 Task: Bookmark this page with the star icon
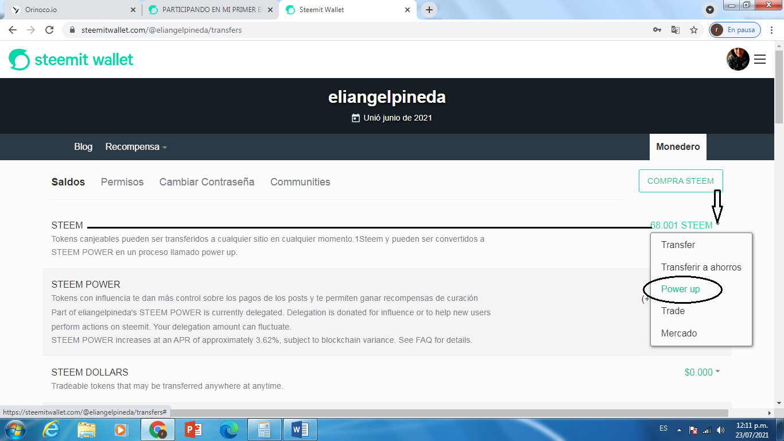694,30
